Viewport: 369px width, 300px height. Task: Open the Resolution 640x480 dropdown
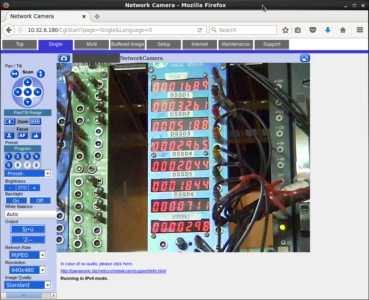pyautogui.click(x=28, y=270)
